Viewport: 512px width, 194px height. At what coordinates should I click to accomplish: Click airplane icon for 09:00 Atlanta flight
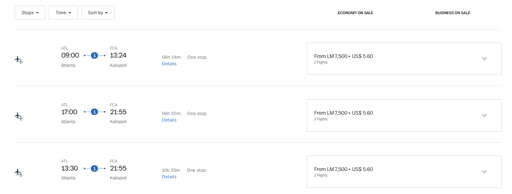(x=19, y=60)
